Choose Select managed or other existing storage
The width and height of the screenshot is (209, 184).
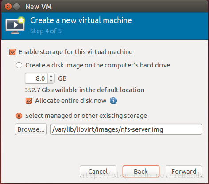19,116
